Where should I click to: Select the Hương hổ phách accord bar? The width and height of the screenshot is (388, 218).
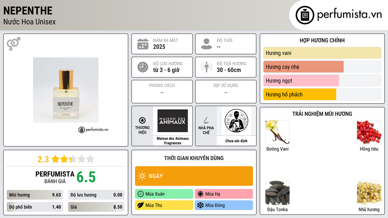click(x=322, y=94)
